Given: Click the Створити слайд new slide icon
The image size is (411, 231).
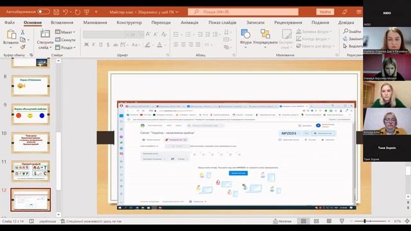Looking at the screenshot, I should 45,33.
